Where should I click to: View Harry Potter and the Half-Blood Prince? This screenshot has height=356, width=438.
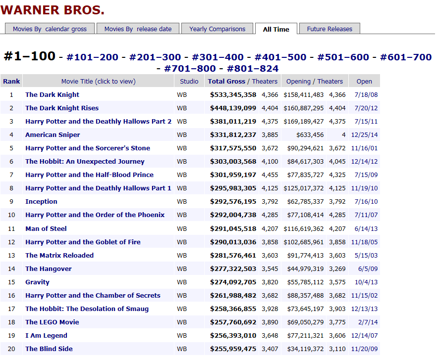tap(89, 175)
